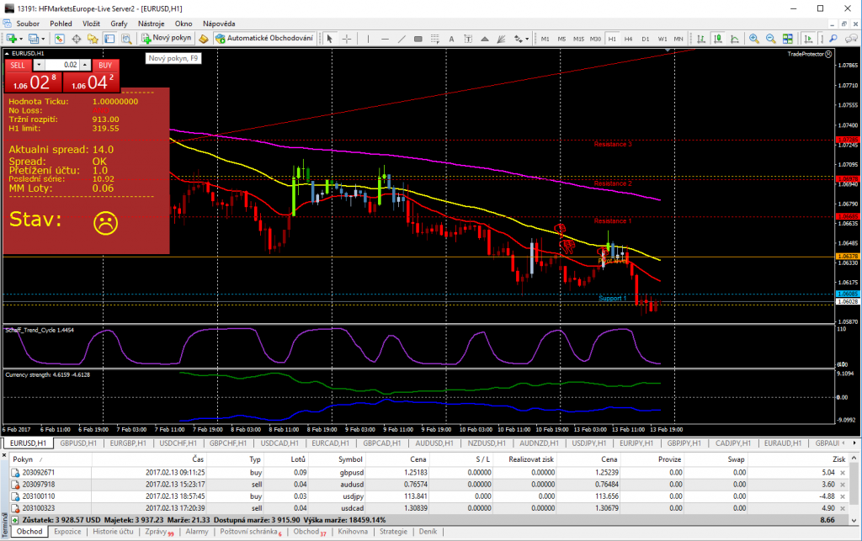Open a new chart with the toolbar icon
The image size is (862, 541).
[11, 39]
